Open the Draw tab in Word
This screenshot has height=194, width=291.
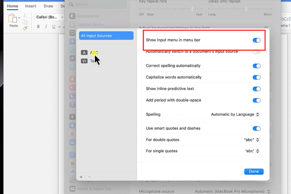48,6
